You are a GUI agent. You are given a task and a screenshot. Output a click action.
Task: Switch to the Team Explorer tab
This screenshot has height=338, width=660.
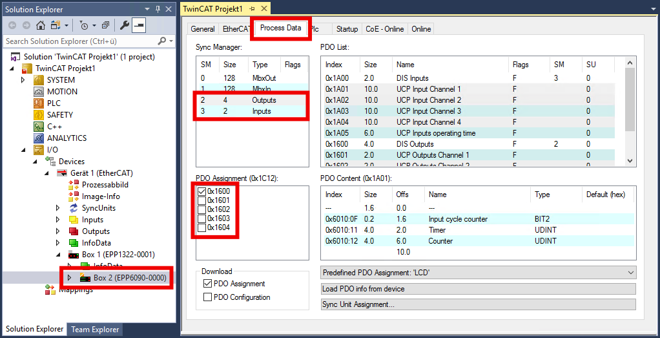pos(95,330)
